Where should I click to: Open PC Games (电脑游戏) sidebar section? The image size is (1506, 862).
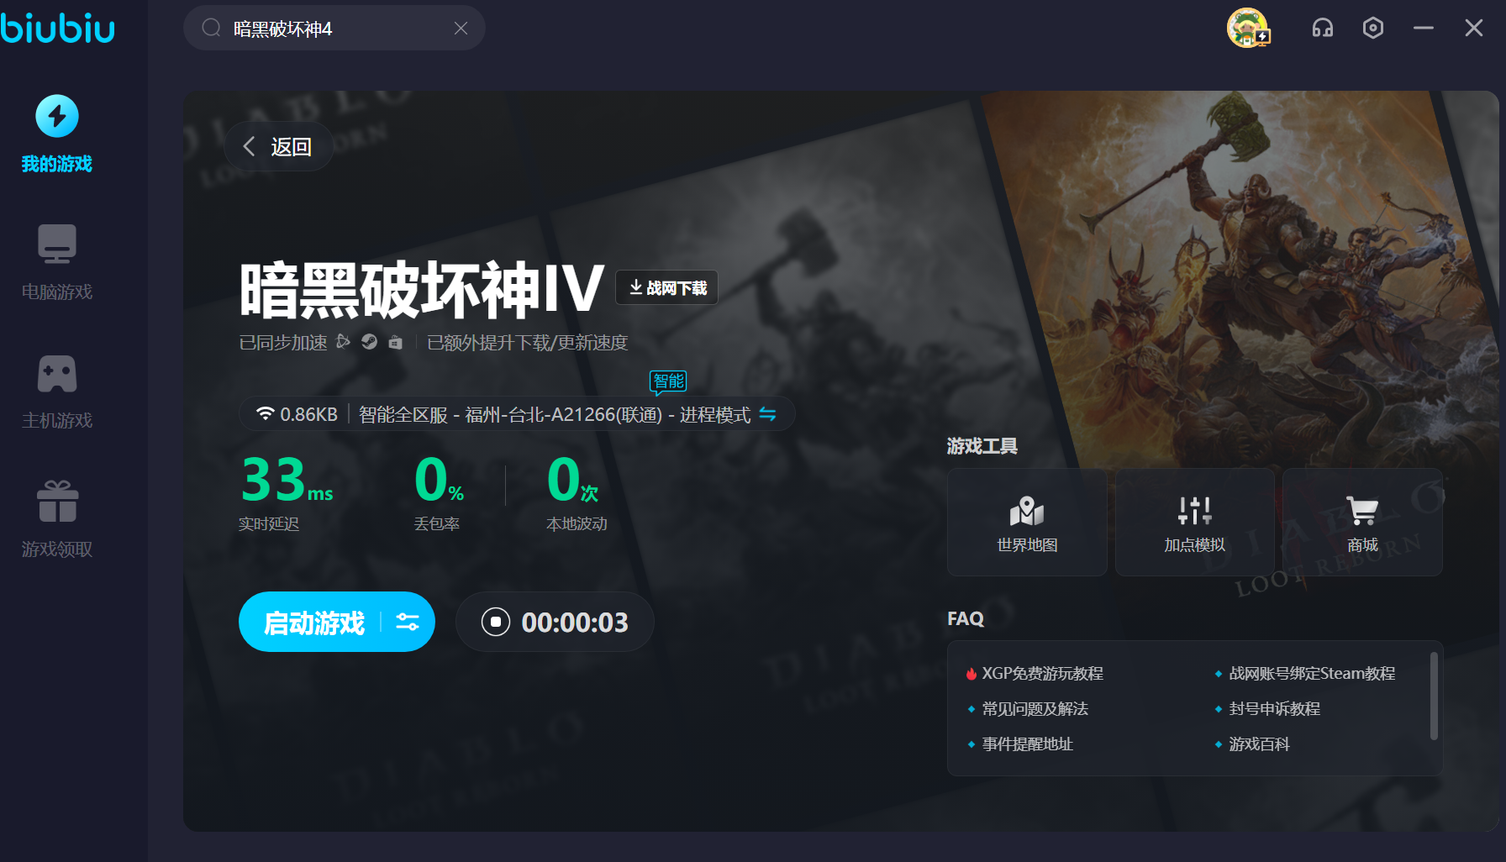[x=57, y=262]
